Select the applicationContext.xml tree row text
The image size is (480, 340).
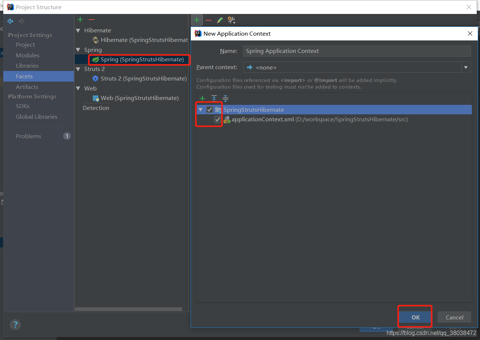(x=320, y=119)
